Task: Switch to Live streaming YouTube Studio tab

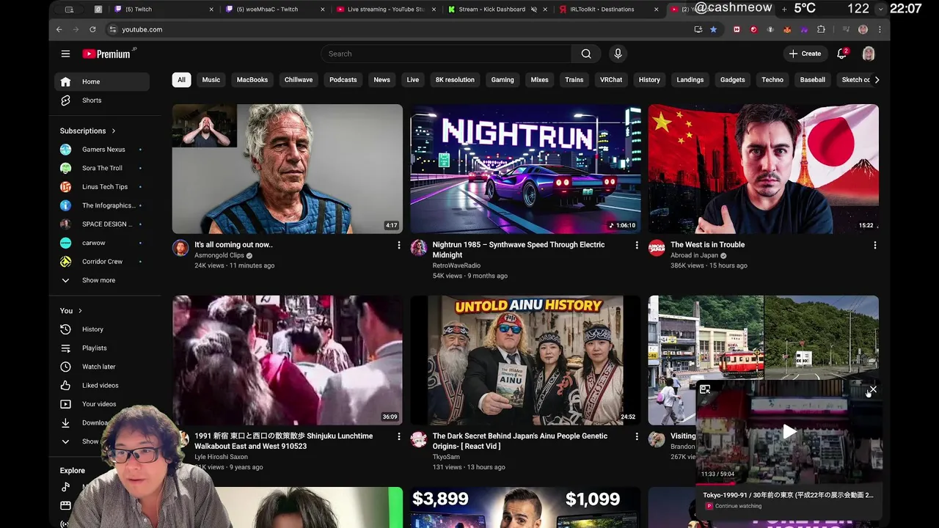Action: tap(385, 10)
